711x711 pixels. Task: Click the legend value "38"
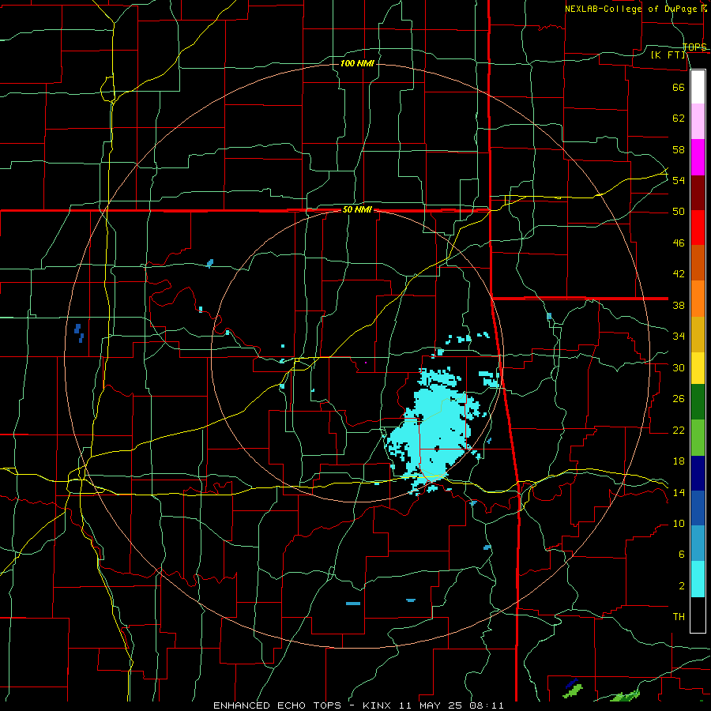679,306
